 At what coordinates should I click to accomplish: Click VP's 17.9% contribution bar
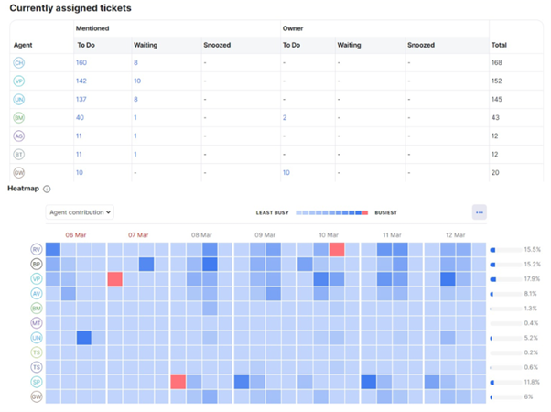pos(506,279)
